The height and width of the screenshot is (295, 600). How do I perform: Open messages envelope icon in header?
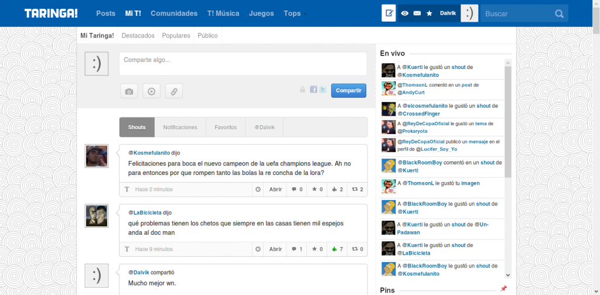(417, 13)
